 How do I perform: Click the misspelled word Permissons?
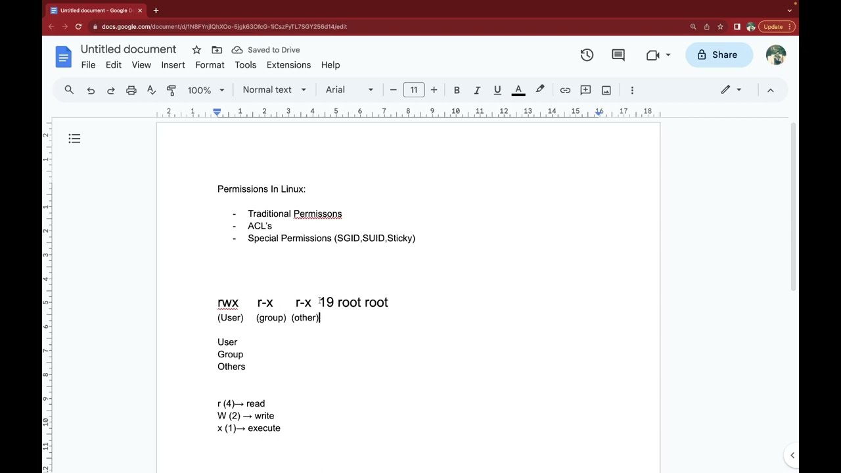(317, 214)
